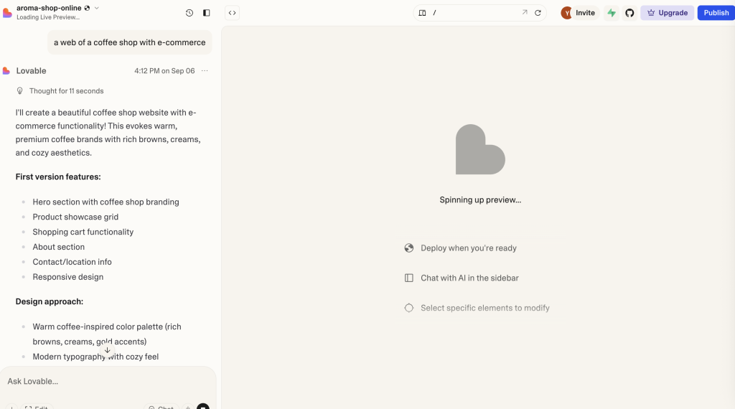The width and height of the screenshot is (735, 409).
Task: Click 'Warm coffee-inspired color palette' item
Action: pyautogui.click(x=107, y=334)
